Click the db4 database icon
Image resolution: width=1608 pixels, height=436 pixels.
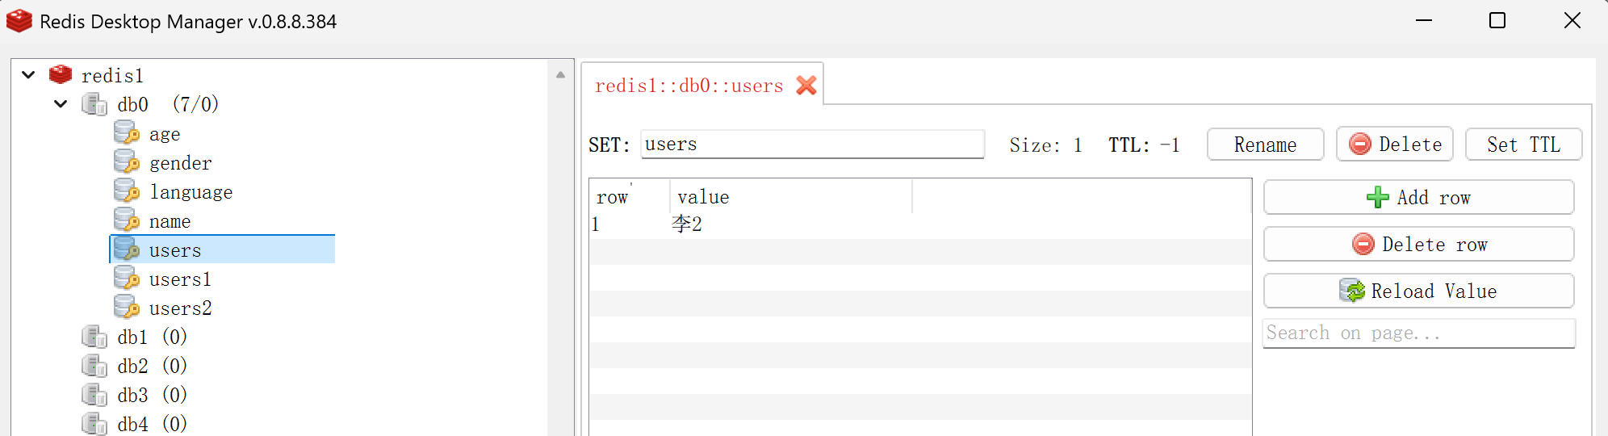click(x=94, y=424)
